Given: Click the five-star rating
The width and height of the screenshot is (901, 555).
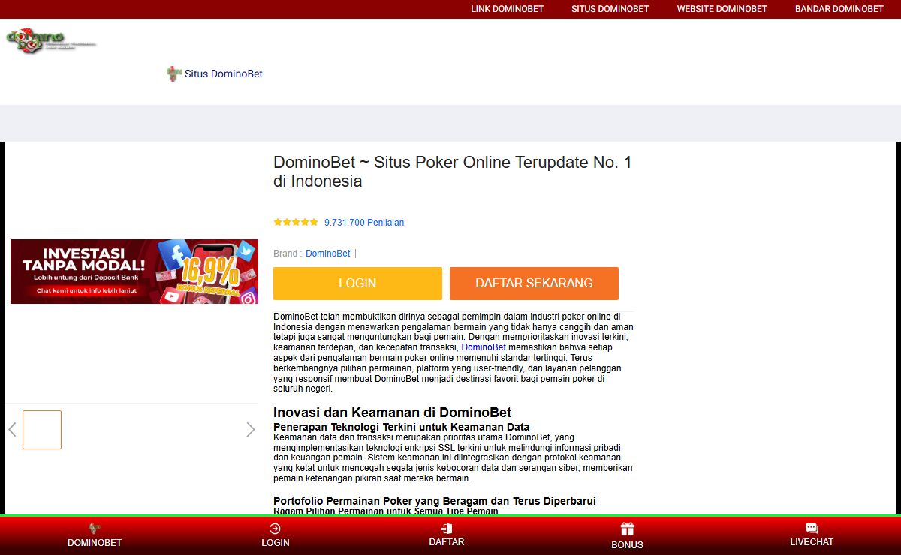Looking at the screenshot, I should click(x=296, y=223).
